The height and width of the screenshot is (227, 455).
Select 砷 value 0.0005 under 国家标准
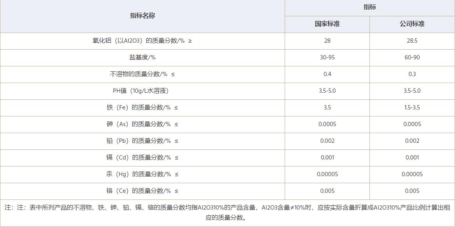(x=327, y=124)
